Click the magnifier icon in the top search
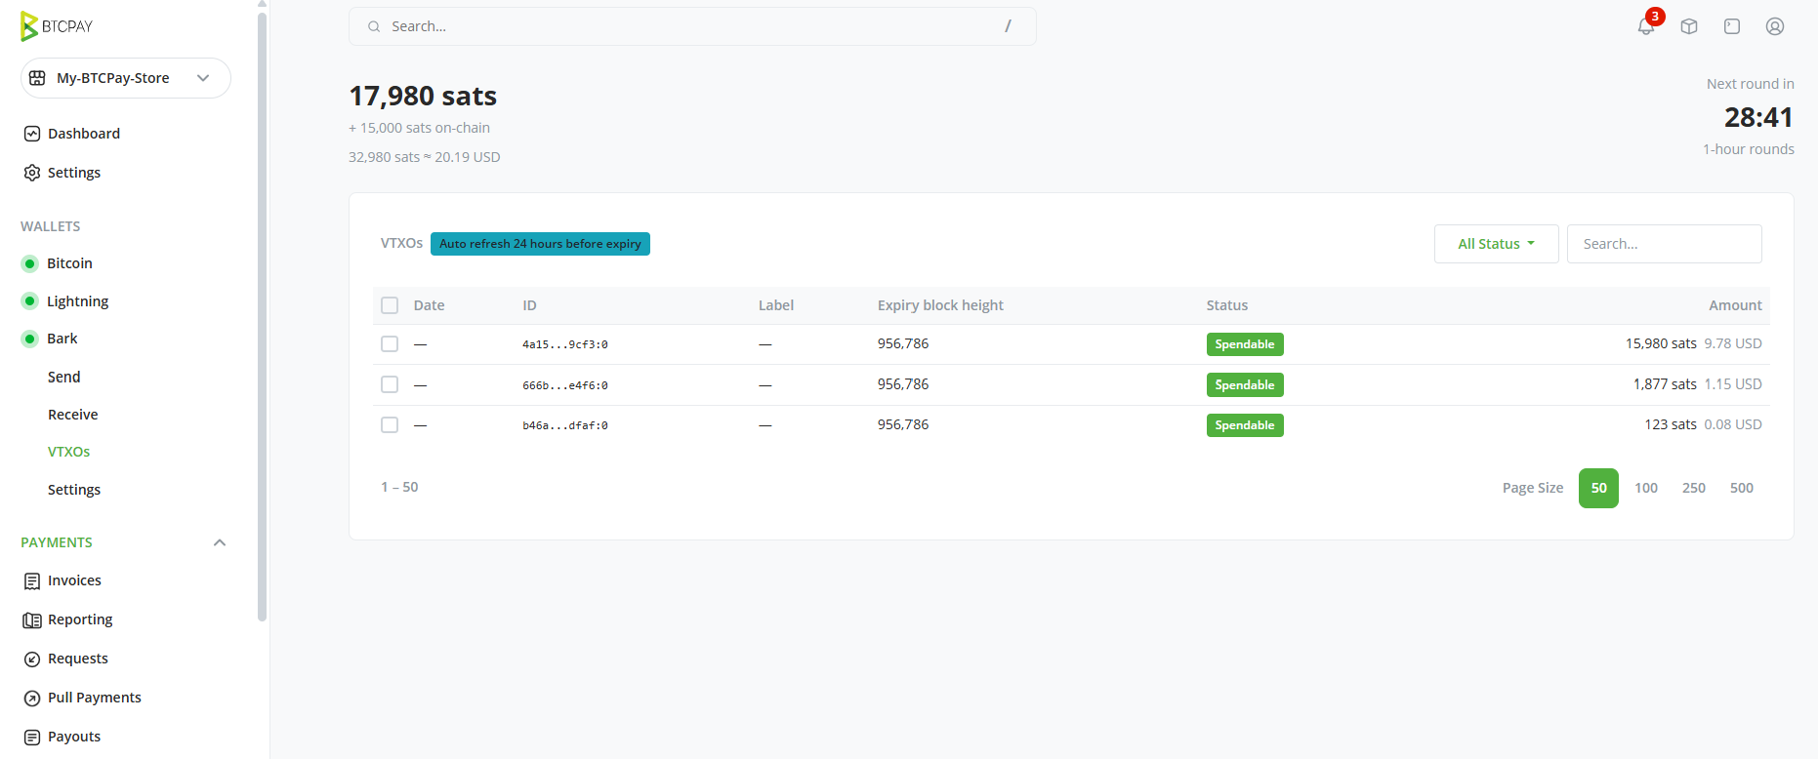The image size is (1818, 759). click(374, 26)
